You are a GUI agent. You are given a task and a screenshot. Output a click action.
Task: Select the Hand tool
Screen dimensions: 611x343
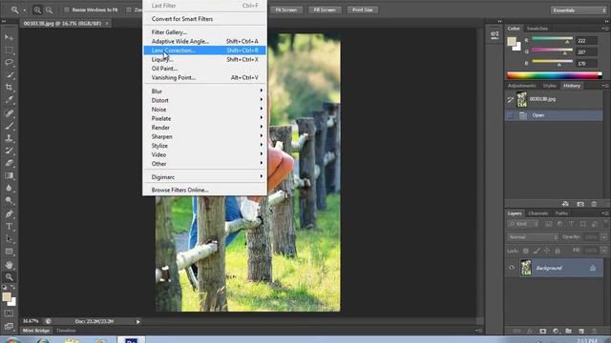coord(9,265)
